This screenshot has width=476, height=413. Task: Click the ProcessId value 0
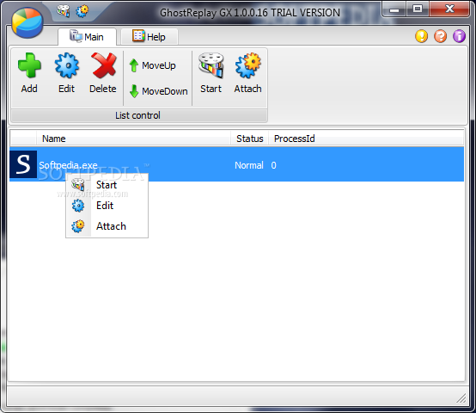273,165
